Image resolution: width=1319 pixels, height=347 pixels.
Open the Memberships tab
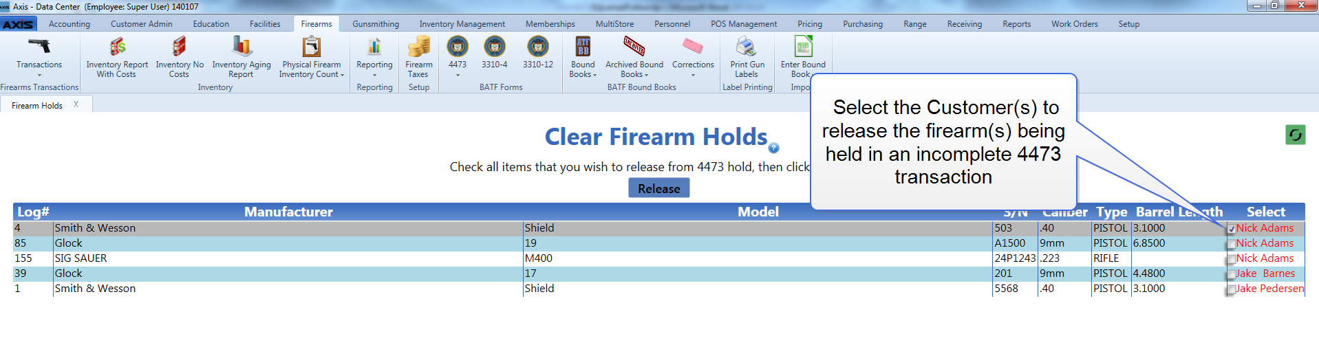click(550, 24)
